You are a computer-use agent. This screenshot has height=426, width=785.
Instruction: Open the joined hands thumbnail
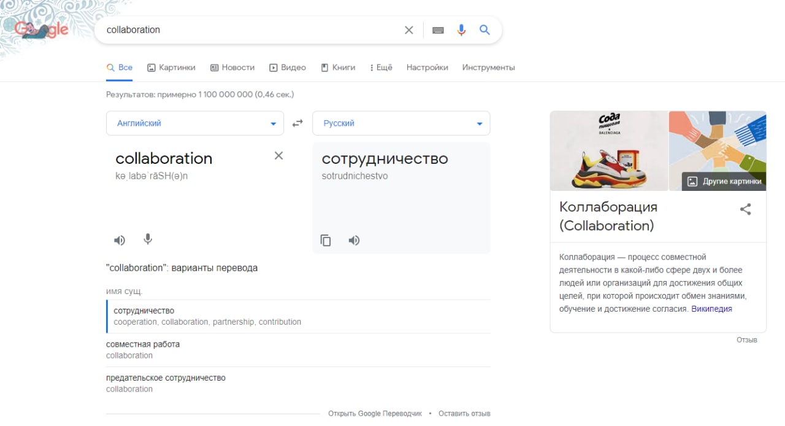[x=718, y=151]
